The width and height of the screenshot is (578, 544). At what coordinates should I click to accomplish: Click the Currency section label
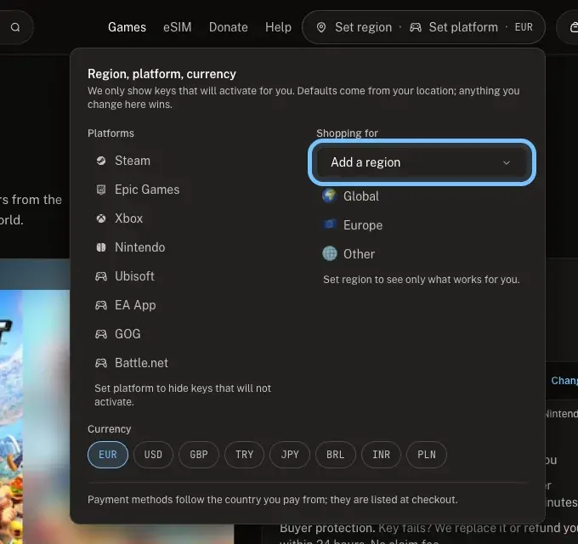109,429
